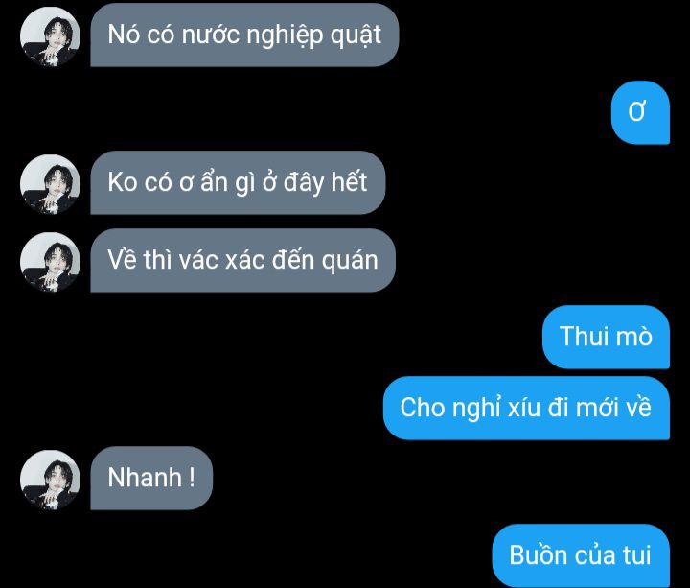This screenshot has width=690, height=588.
Task: Select the word "hết" in the second gray message
Action: coord(349,181)
